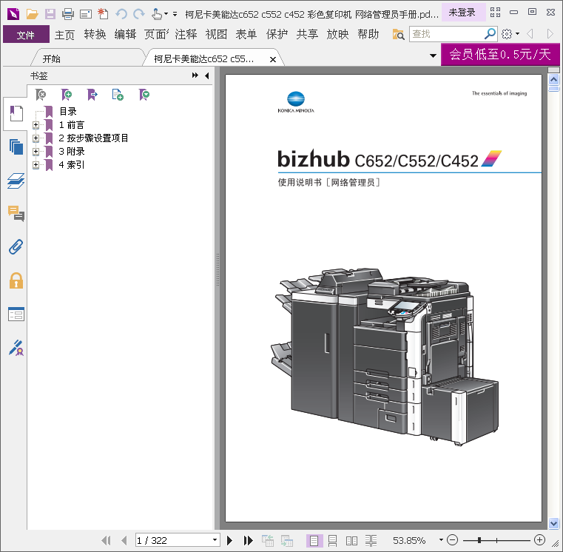The width and height of the screenshot is (563, 552).
Task: Click the Undo arrow
Action: click(121, 14)
